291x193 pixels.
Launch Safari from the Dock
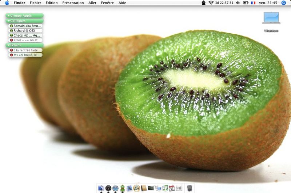point(115,188)
